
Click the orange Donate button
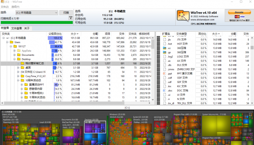pyautogui.click(x=240, y=12)
